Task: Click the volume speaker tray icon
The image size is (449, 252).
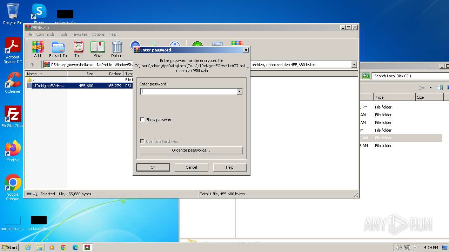Action: click(x=398, y=247)
